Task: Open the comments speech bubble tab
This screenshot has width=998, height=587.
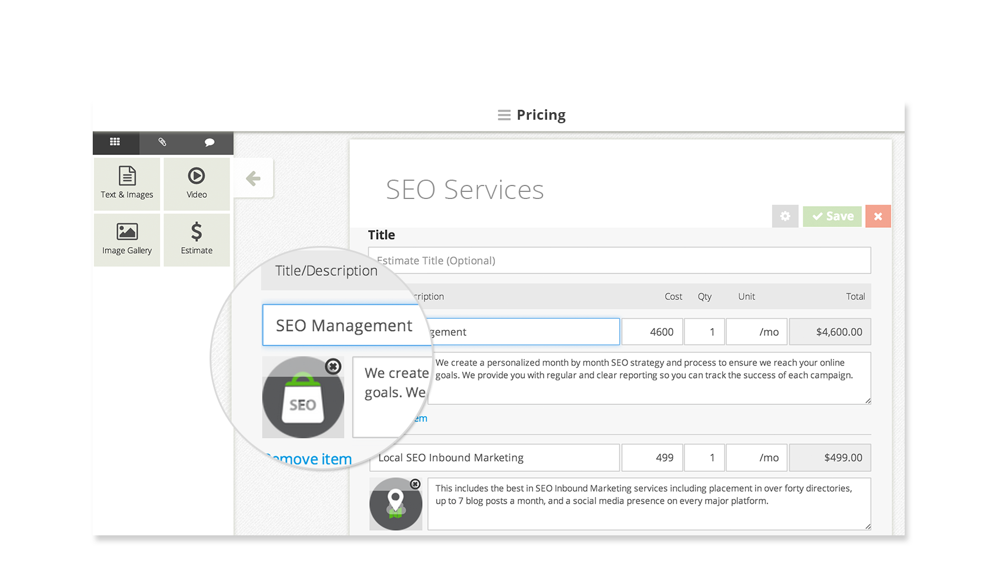Action: [210, 142]
